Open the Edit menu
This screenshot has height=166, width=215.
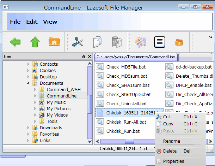pos(32,22)
